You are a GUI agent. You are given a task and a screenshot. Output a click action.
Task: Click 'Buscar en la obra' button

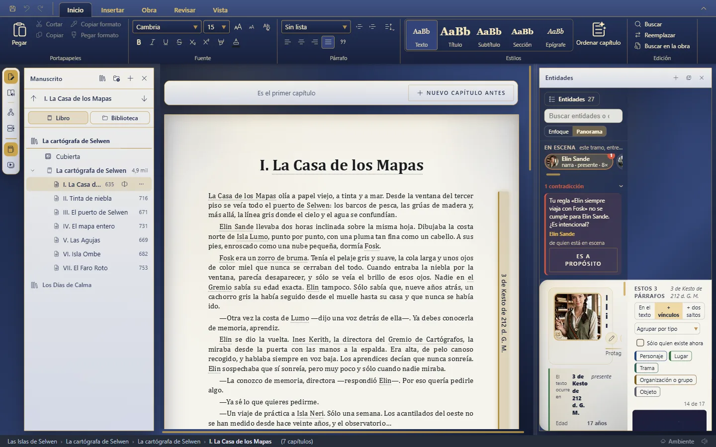(662, 46)
